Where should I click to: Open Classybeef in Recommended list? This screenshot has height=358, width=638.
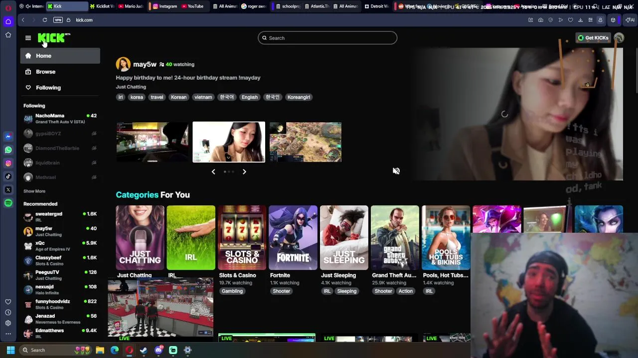point(60,261)
